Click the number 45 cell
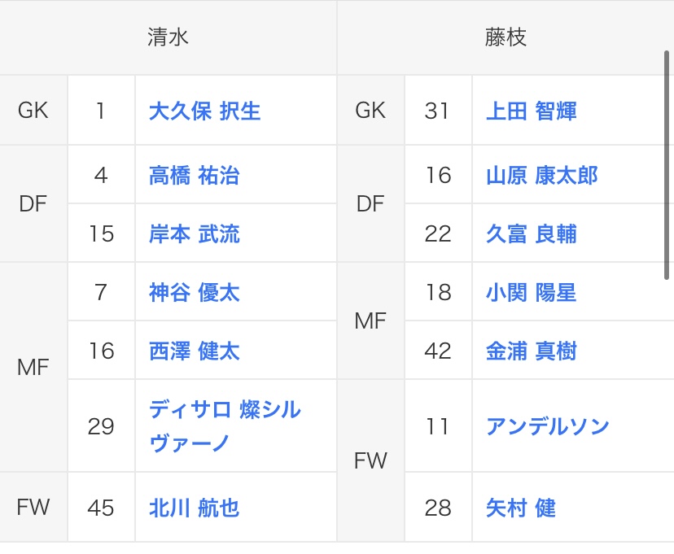 point(101,508)
